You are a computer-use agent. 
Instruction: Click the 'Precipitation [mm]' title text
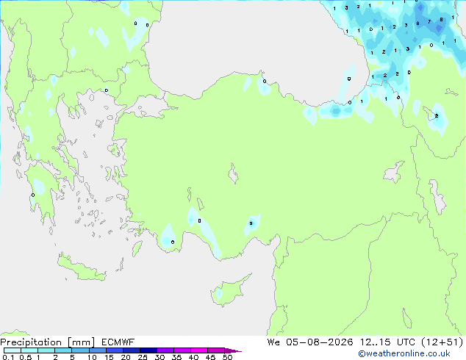tap(48, 342)
